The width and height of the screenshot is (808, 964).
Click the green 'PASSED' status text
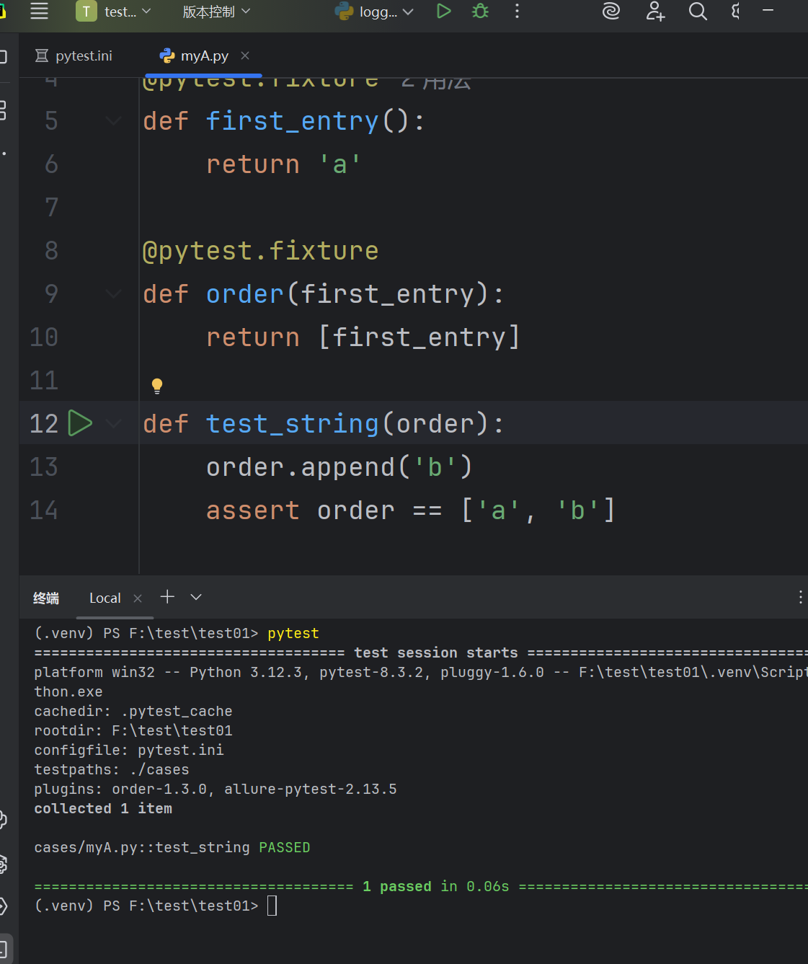(285, 847)
